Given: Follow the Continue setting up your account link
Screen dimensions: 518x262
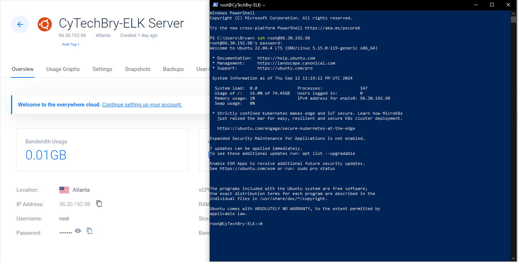Looking at the screenshot, I should (142, 105).
